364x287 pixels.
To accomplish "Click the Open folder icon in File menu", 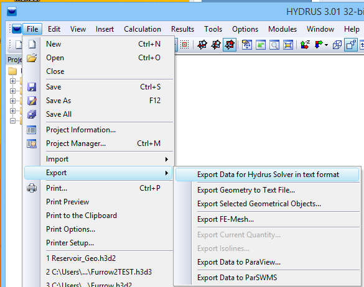I will coord(32,58).
